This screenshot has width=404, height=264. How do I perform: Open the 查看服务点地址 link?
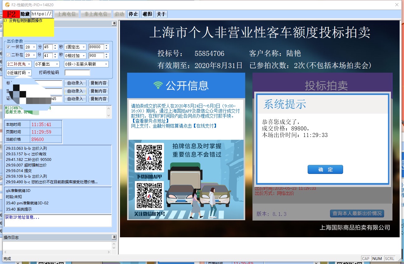[150, 121]
